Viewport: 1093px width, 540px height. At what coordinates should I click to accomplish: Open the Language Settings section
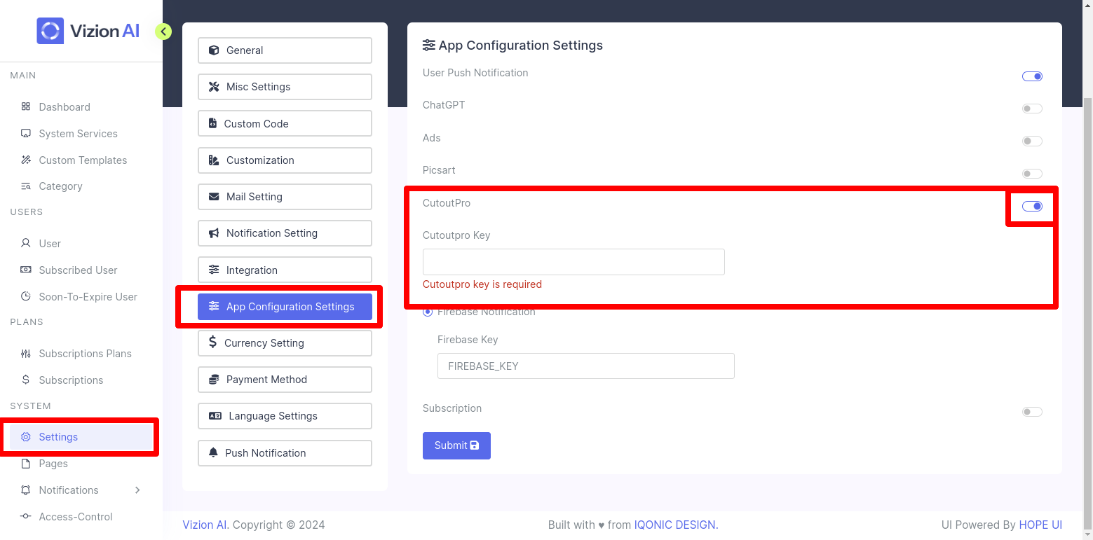tap(285, 416)
